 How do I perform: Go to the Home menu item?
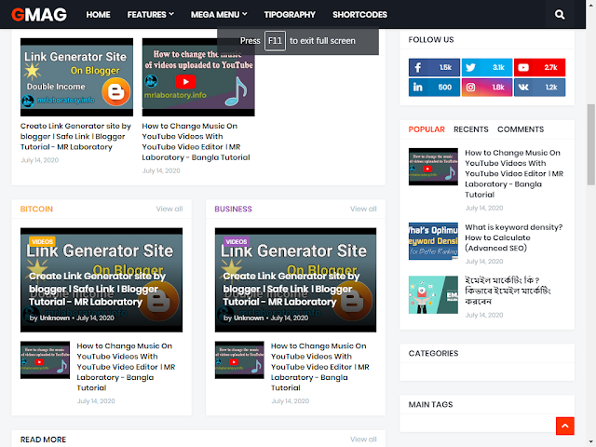click(x=98, y=15)
